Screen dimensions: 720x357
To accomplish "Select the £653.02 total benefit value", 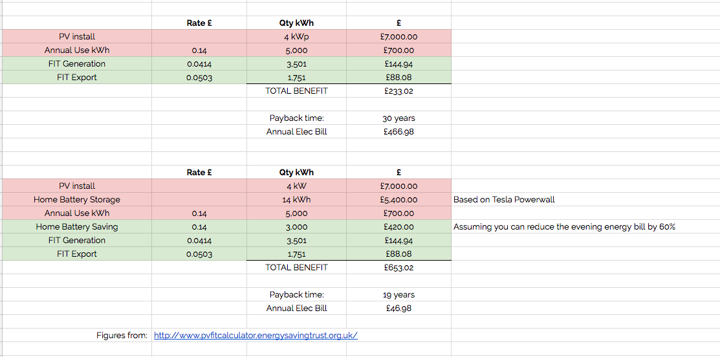I will [x=398, y=267].
